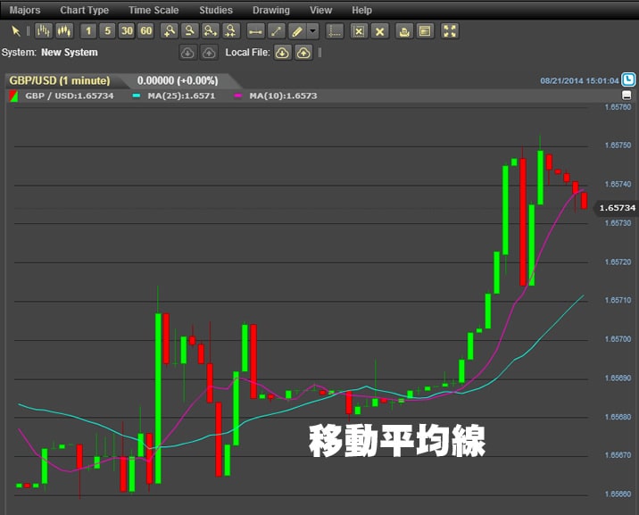Click the greyed system upload cloud icon
The width and height of the screenshot is (639, 515).
click(x=209, y=53)
